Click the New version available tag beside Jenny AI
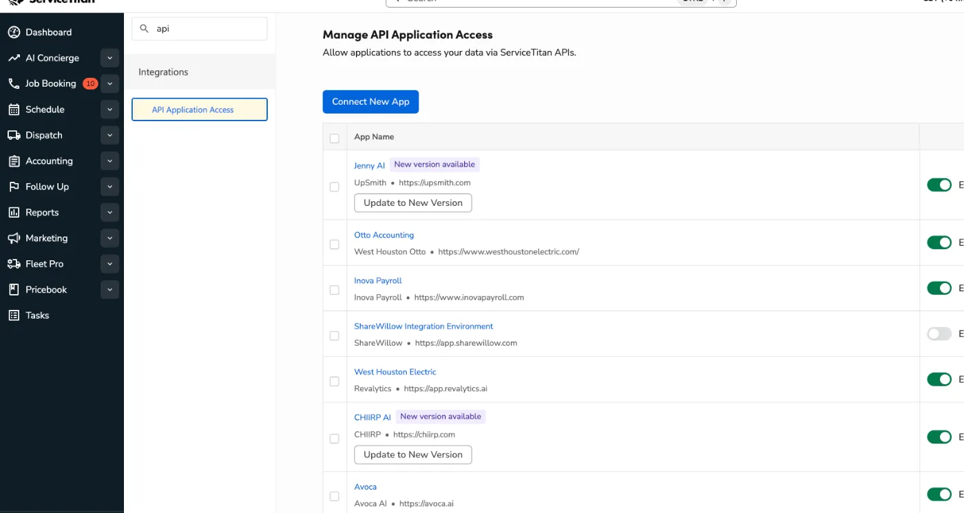The height and width of the screenshot is (513, 964). (434, 165)
